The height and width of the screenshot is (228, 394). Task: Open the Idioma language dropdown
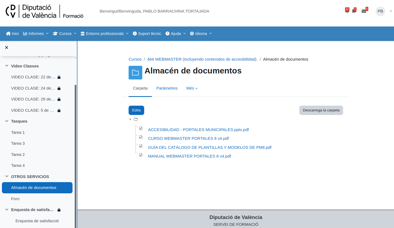point(201,34)
